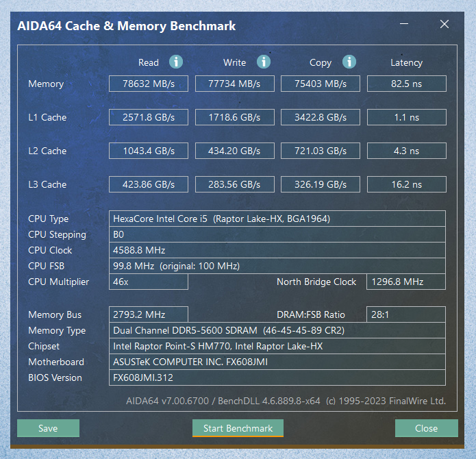Image resolution: width=476 pixels, height=459 pixels.
Task: Click the BIOS Version label
Action: (x=55, y=378)
